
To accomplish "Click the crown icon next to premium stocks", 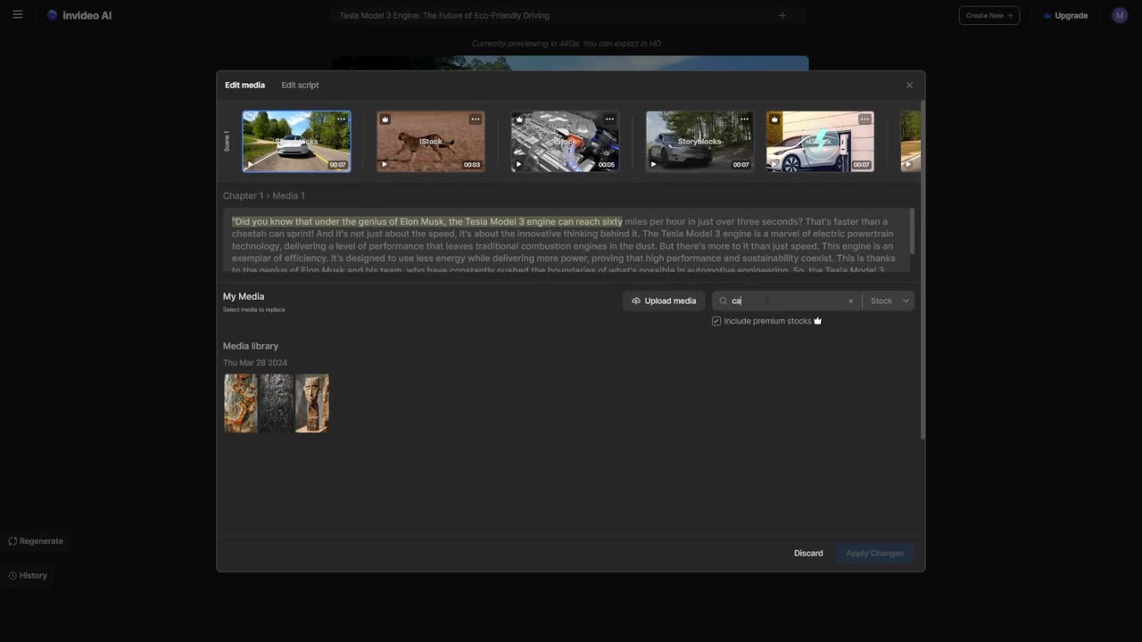I will point(817,321).
